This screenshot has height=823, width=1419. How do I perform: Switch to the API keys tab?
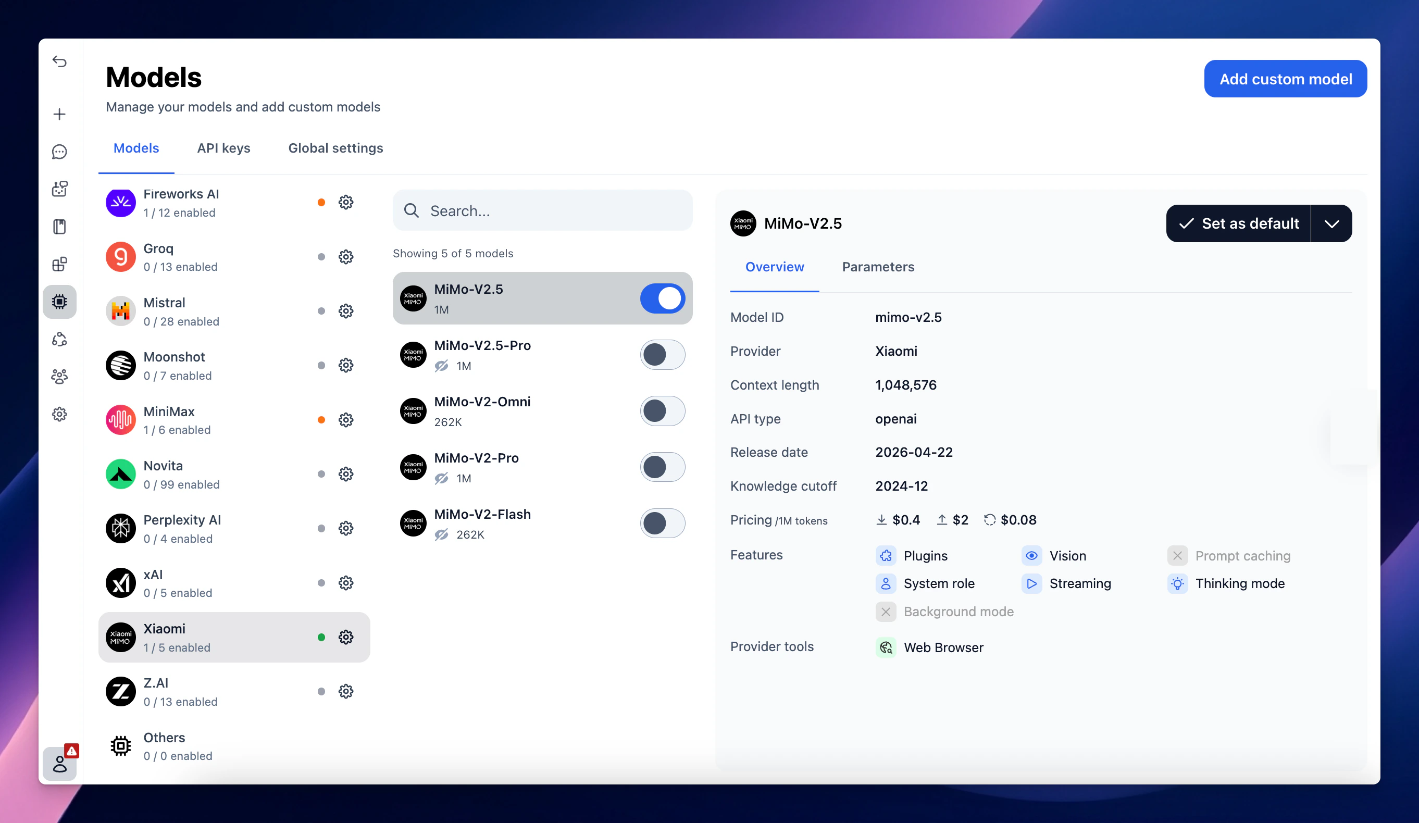223,148
